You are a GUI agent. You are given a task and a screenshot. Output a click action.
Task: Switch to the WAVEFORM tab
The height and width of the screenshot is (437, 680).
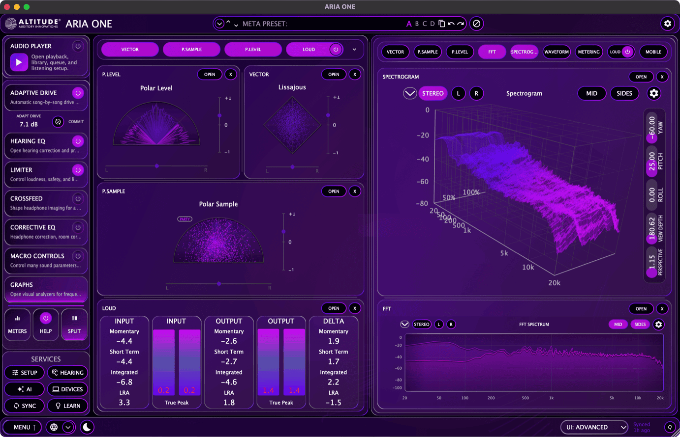click(556, 52)
